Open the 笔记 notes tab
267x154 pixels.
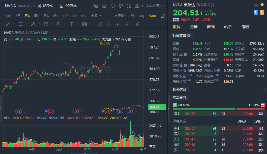[x=245, y=27]
